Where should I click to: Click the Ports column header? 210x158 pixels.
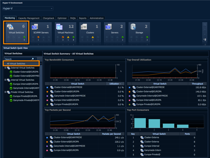(187, 134)
